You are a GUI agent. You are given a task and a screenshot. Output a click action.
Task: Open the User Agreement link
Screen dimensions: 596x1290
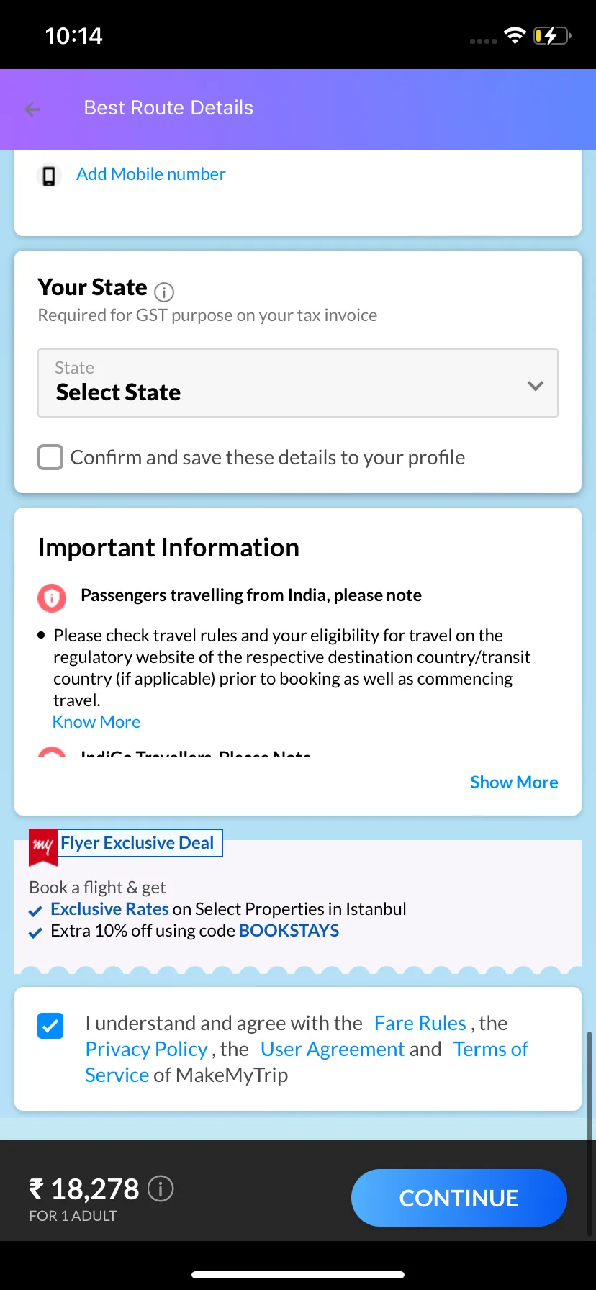(x=333, y=1049)
